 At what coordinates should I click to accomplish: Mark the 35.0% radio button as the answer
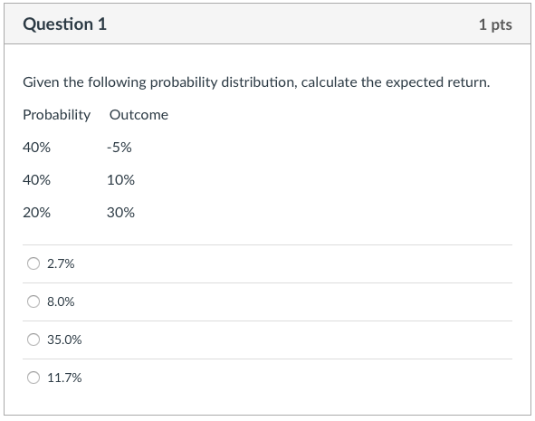[x=33, y=340]
